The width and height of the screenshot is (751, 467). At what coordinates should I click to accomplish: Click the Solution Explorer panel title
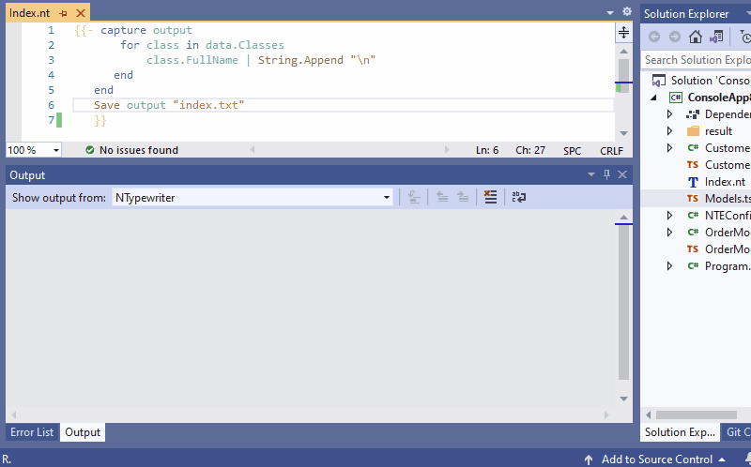(686, 14)
